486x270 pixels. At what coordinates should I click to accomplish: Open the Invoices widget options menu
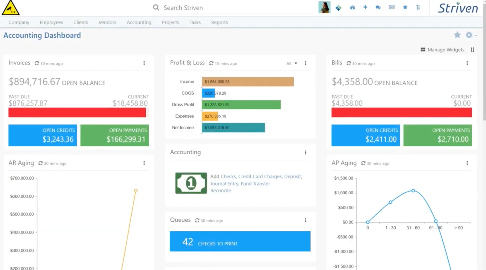(x=144, y=63)
